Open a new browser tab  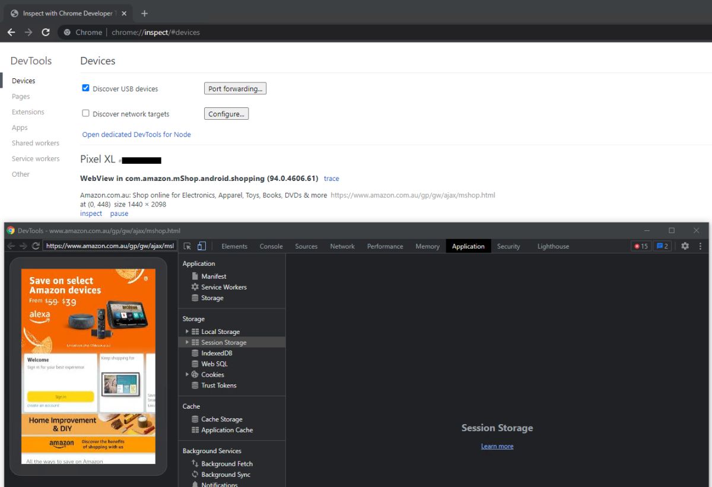(x=144, y=13)
